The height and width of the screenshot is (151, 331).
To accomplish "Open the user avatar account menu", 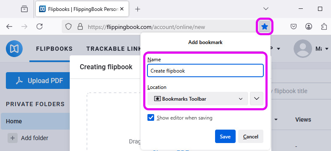I will pyautogui.click(x=303, y=49).
